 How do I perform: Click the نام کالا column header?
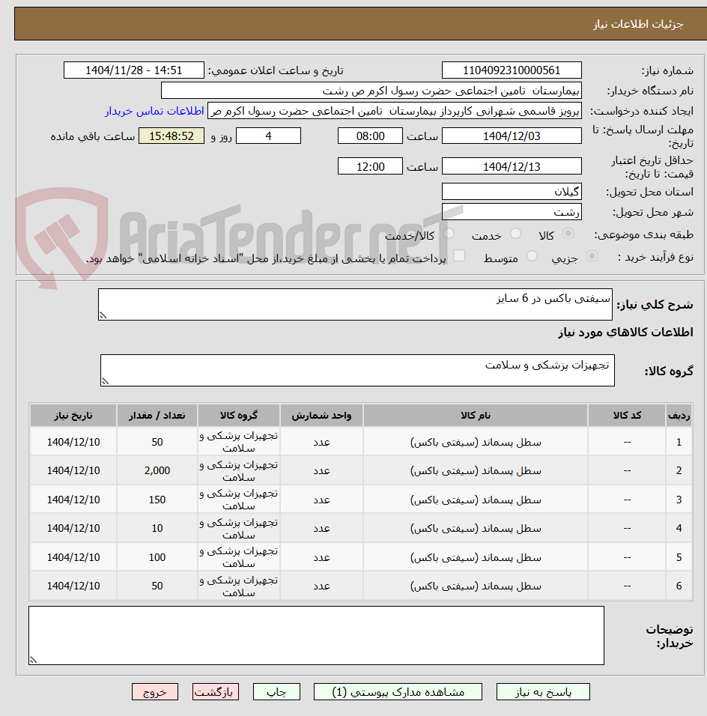[476, 415]
